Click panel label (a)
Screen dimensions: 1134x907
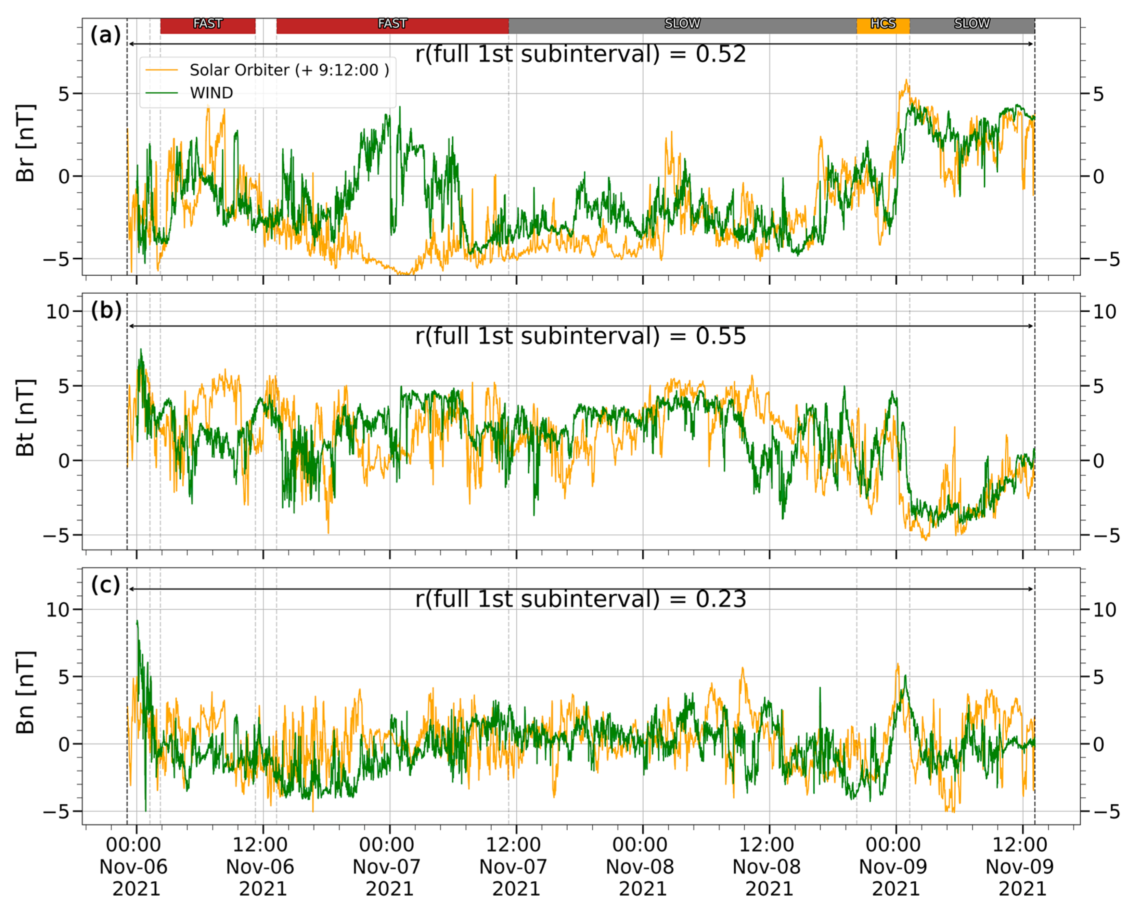coord(105,35)
